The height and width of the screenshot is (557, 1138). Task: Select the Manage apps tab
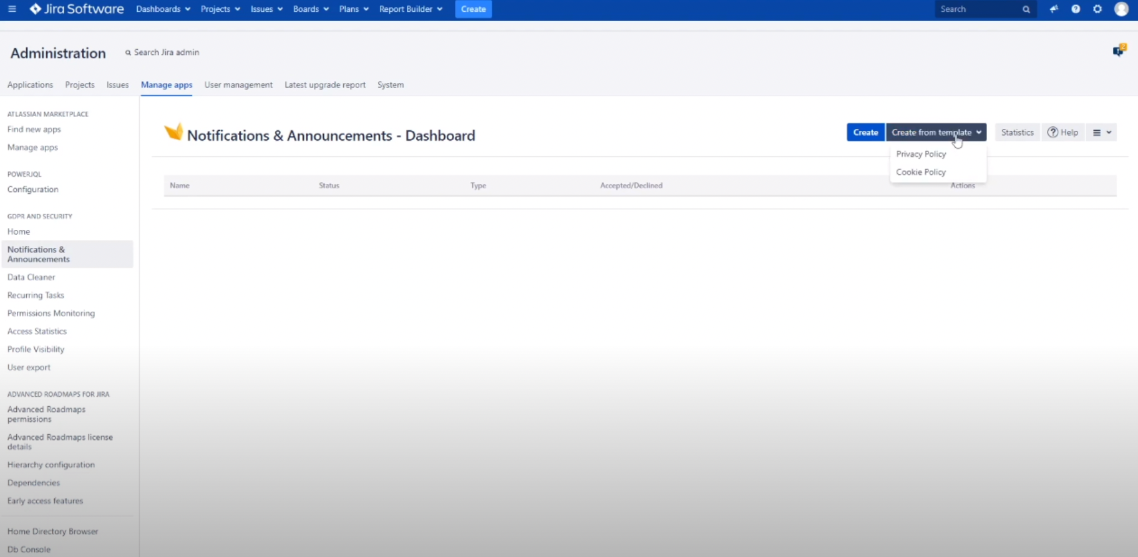(x=167, y=85)
